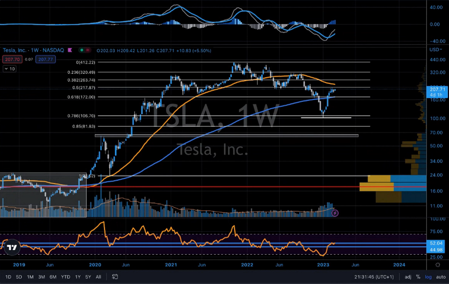Click the green market status dot
The height and width of the screenshot is (284, 449).
coord(82,50)
